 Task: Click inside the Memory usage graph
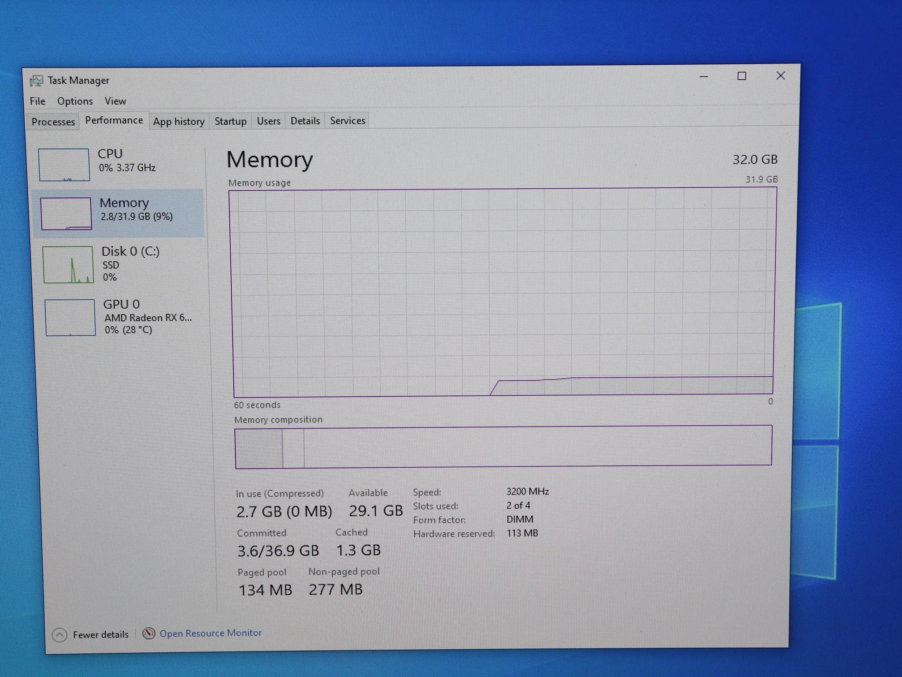503,291
